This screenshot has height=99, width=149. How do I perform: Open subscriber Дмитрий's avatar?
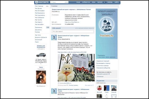click(100, 88)
